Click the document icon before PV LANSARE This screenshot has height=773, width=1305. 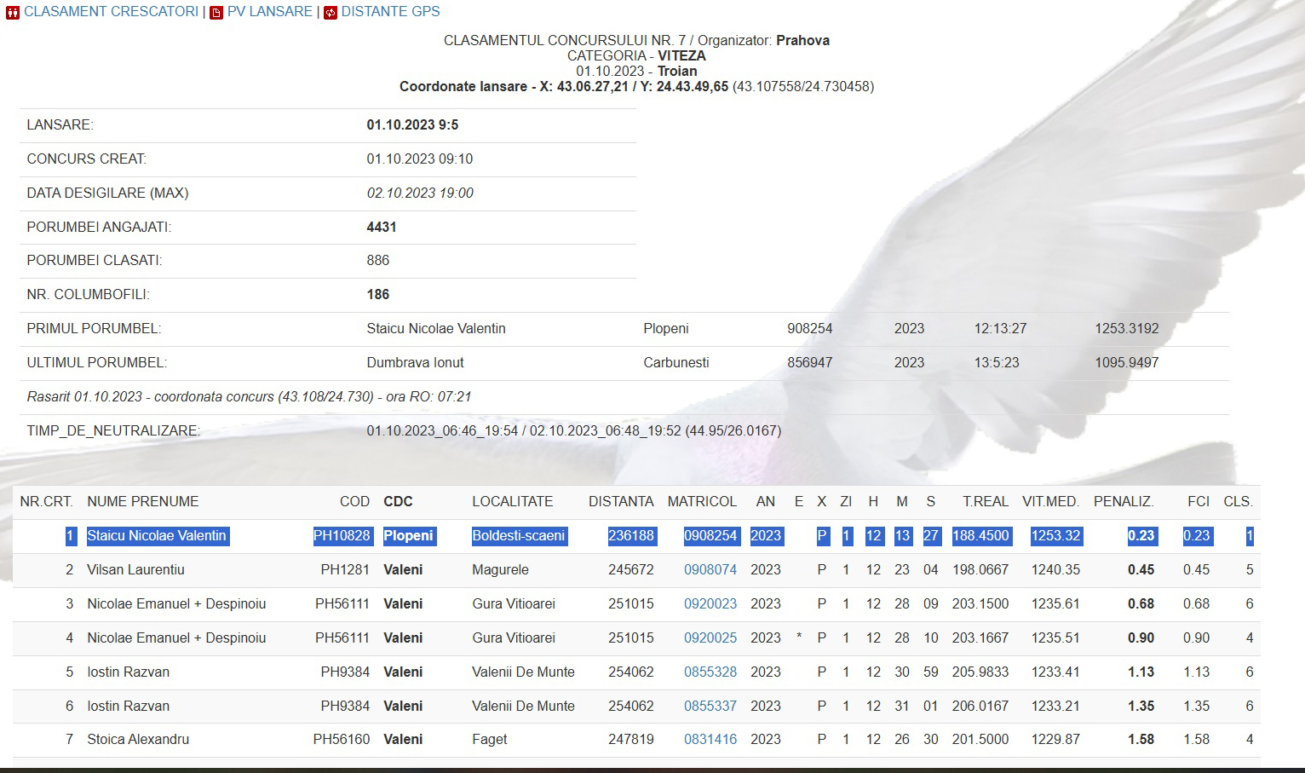[216, 13]
